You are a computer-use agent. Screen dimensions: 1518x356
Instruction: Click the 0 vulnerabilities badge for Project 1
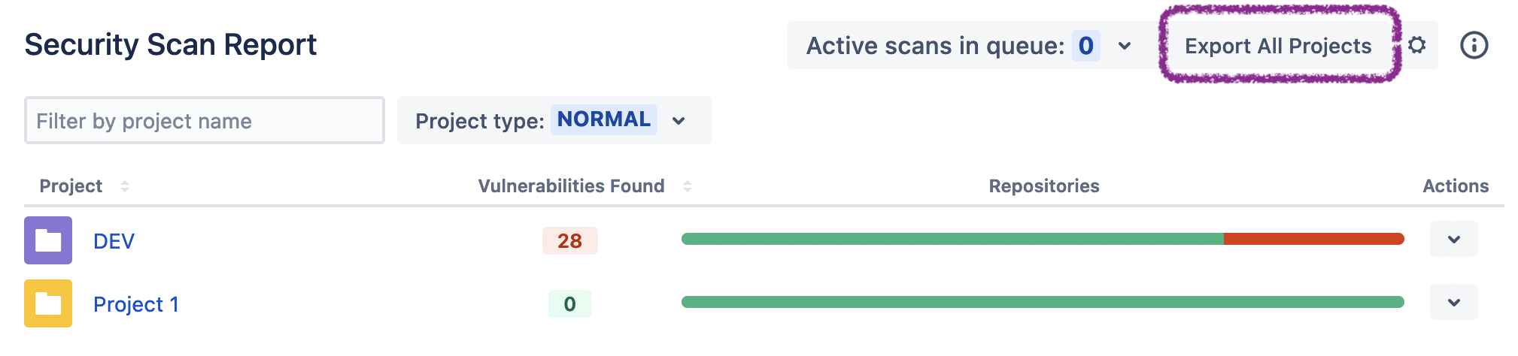(569, 304)
